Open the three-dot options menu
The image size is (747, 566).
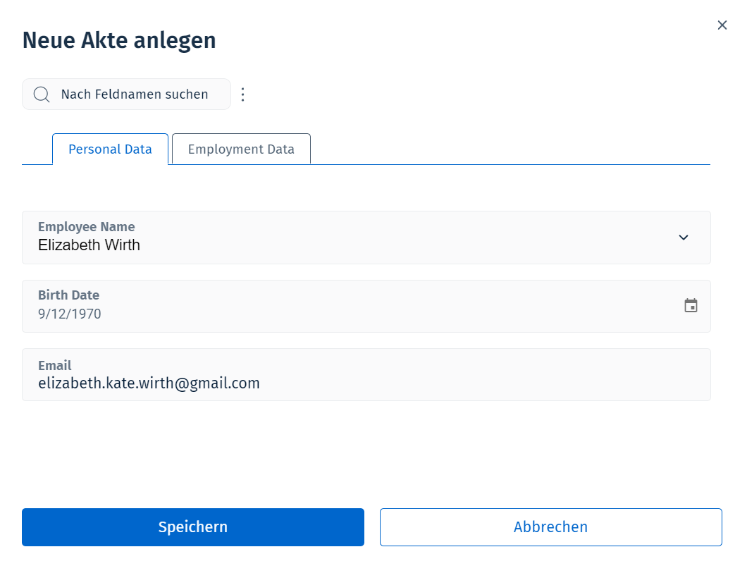(x=243, y=94)
